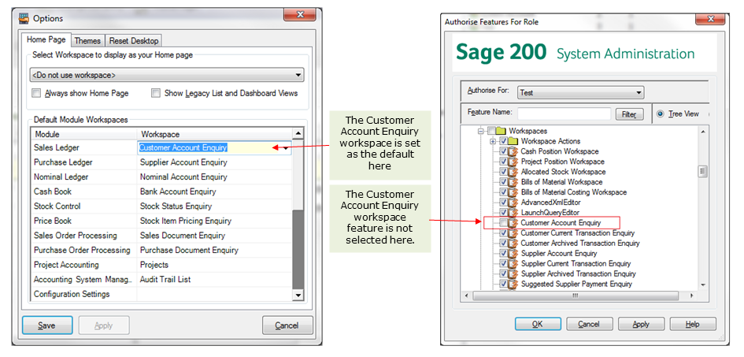Click Save in the Options window
Screen dimensions: 744x357
coord(47,325)
